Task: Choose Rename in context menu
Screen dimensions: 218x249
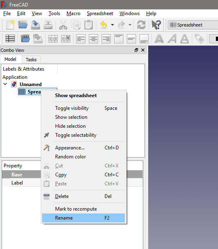Action: pos(84,218)
